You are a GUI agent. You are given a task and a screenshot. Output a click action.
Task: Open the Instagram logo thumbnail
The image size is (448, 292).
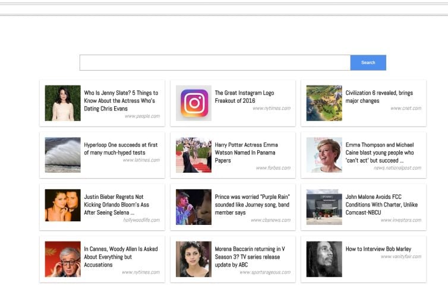(x=194, y=103)
